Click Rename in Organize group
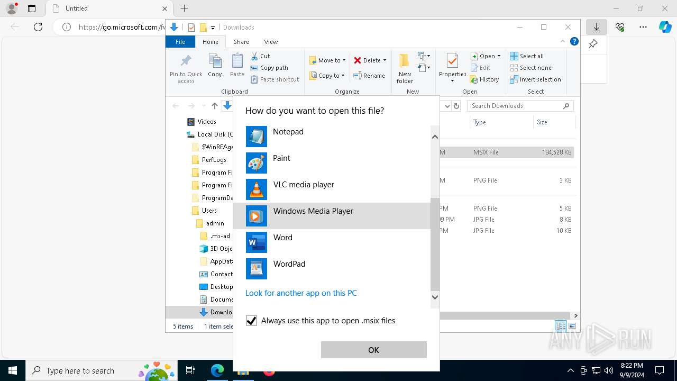677x381 pixels. coord(369,76)
